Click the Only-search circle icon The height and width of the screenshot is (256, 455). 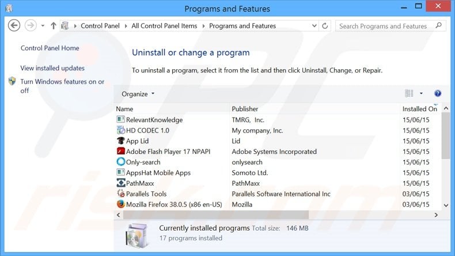[120, 161]
